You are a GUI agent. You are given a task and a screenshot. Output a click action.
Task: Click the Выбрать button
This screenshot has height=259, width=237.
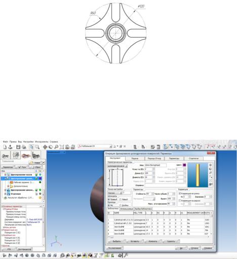click(x=116, y=241)
